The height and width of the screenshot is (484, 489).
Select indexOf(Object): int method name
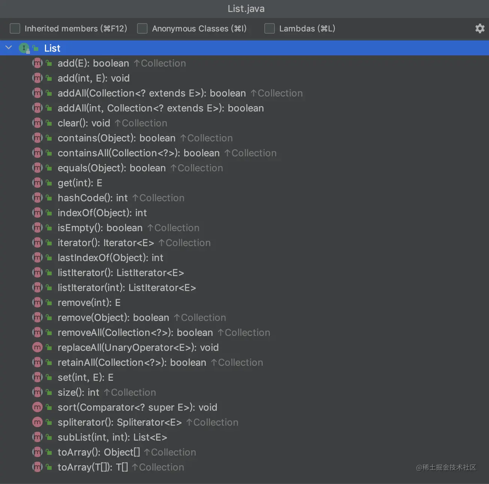(x=102, y=213)
